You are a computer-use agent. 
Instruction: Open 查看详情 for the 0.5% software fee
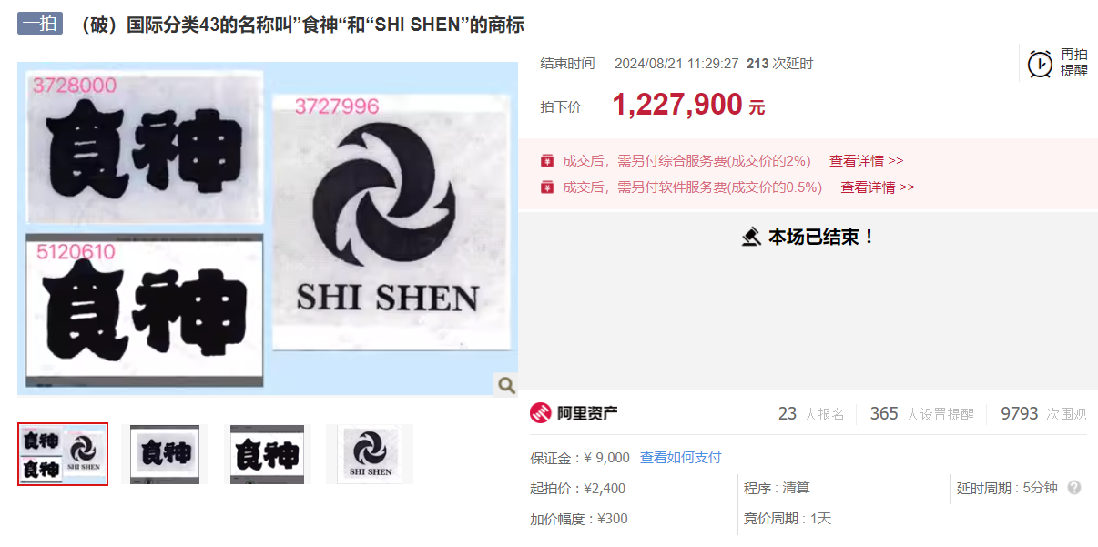877,187
